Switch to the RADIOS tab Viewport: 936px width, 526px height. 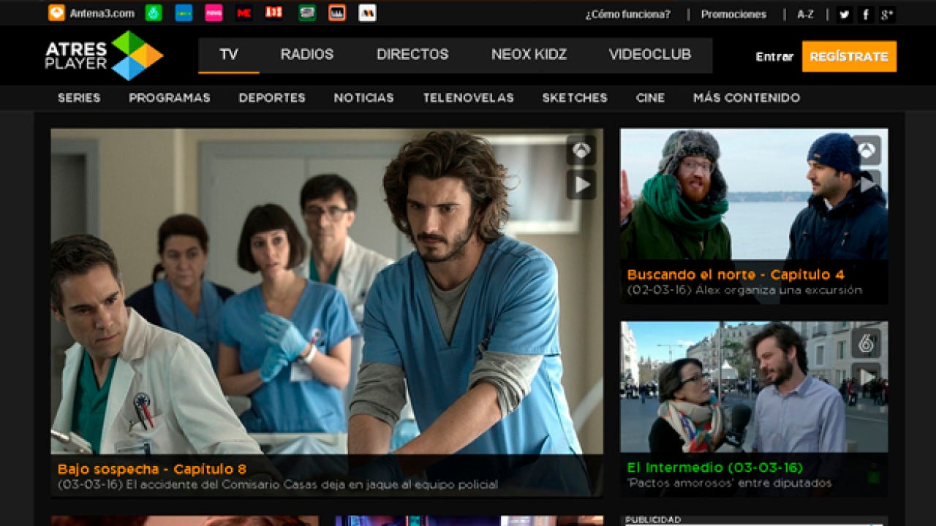[x=307, y=55]
